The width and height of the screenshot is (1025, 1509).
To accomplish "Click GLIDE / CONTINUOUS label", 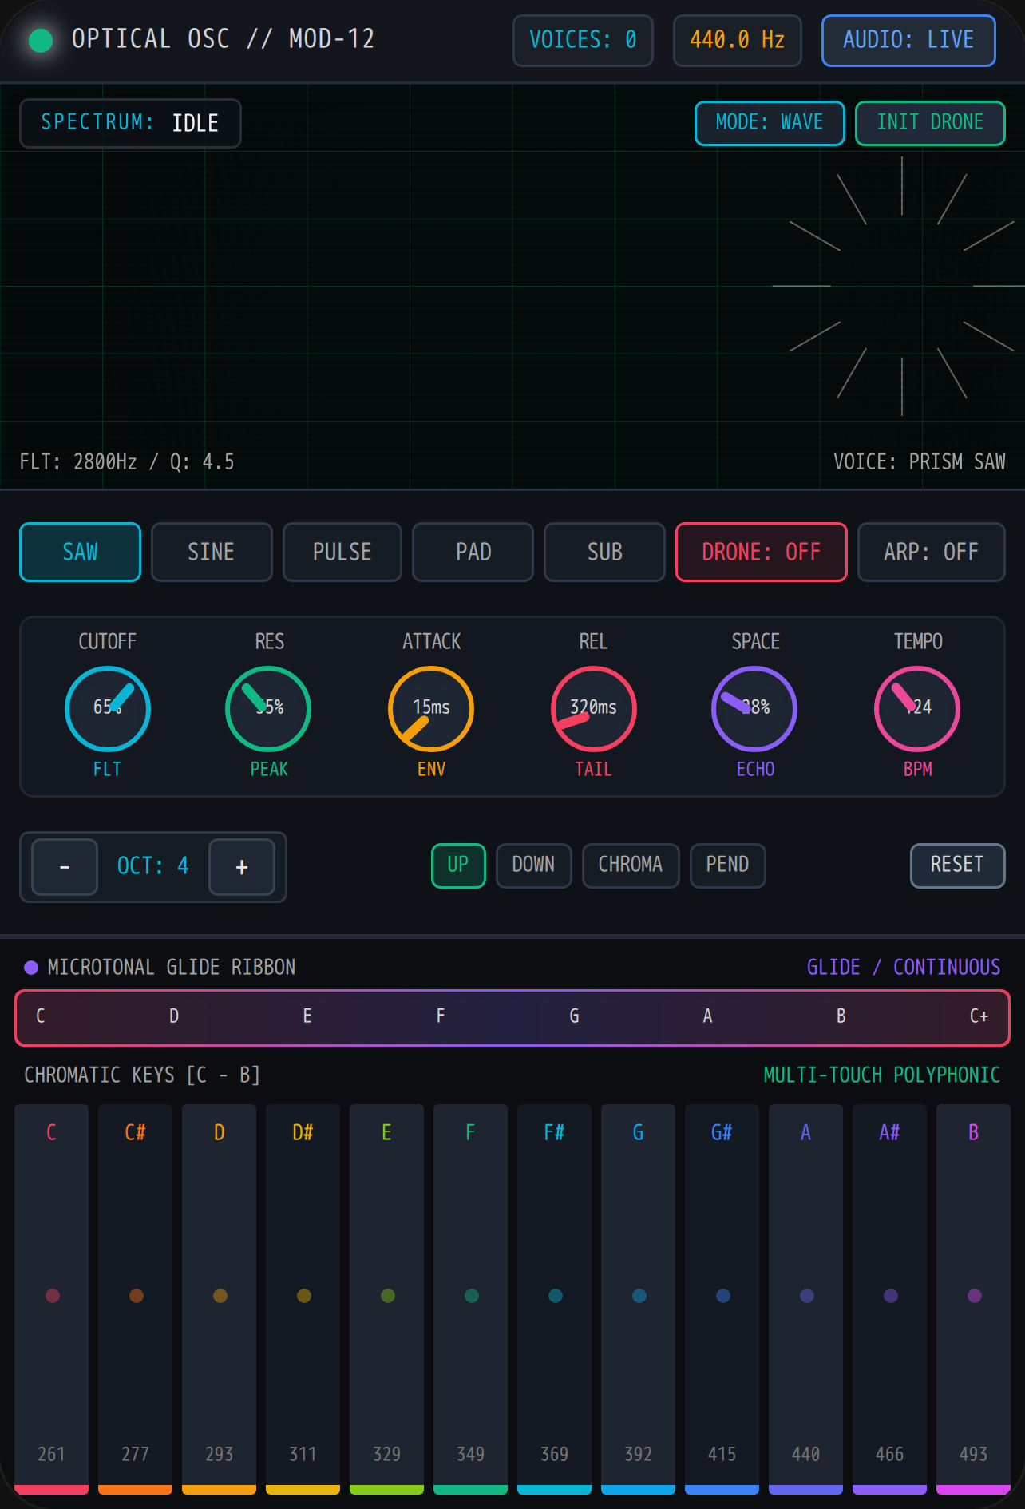I will pos(904,968).
